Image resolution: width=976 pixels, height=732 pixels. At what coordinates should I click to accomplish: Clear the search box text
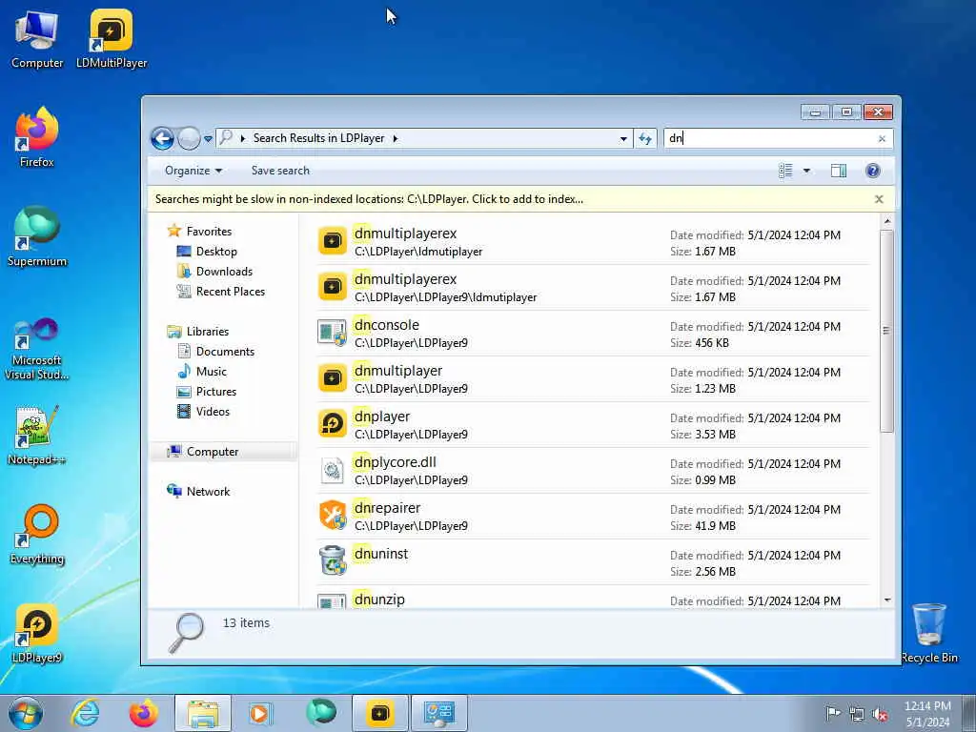click(x=882, y=139)
